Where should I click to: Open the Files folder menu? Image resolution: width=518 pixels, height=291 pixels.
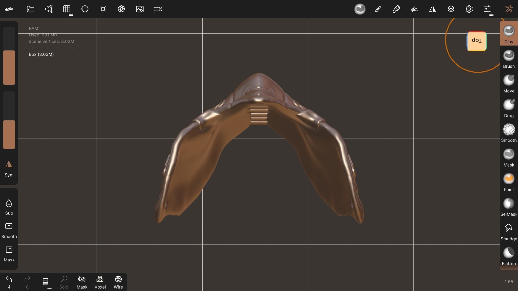(x=30, y=9)
